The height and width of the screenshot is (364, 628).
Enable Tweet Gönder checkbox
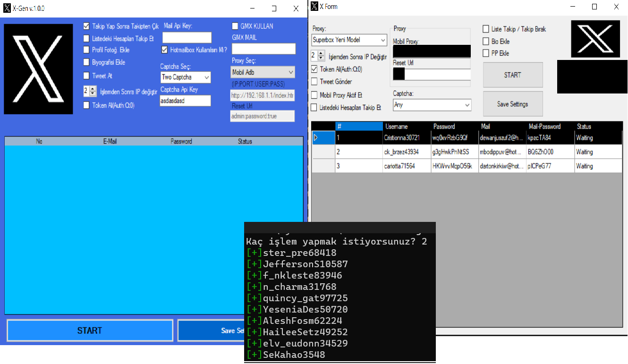pyautogui.click(x=314, y=82)
